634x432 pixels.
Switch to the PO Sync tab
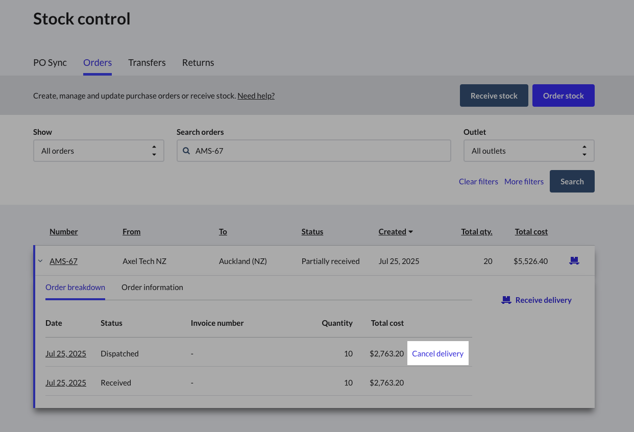50,63
